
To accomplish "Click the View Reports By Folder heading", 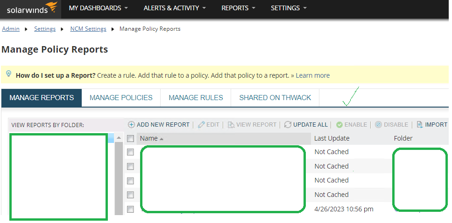I will click(x=48, y=125).
